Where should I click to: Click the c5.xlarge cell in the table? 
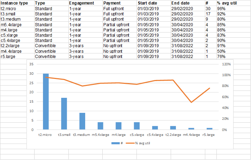(x=17, y=35)
